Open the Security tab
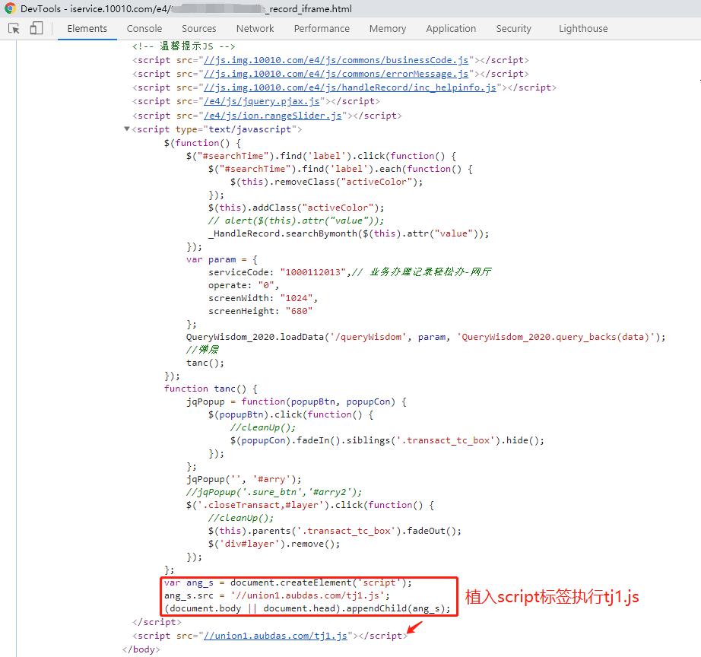Viewport: 701px width, 657px height. (513, 29)
